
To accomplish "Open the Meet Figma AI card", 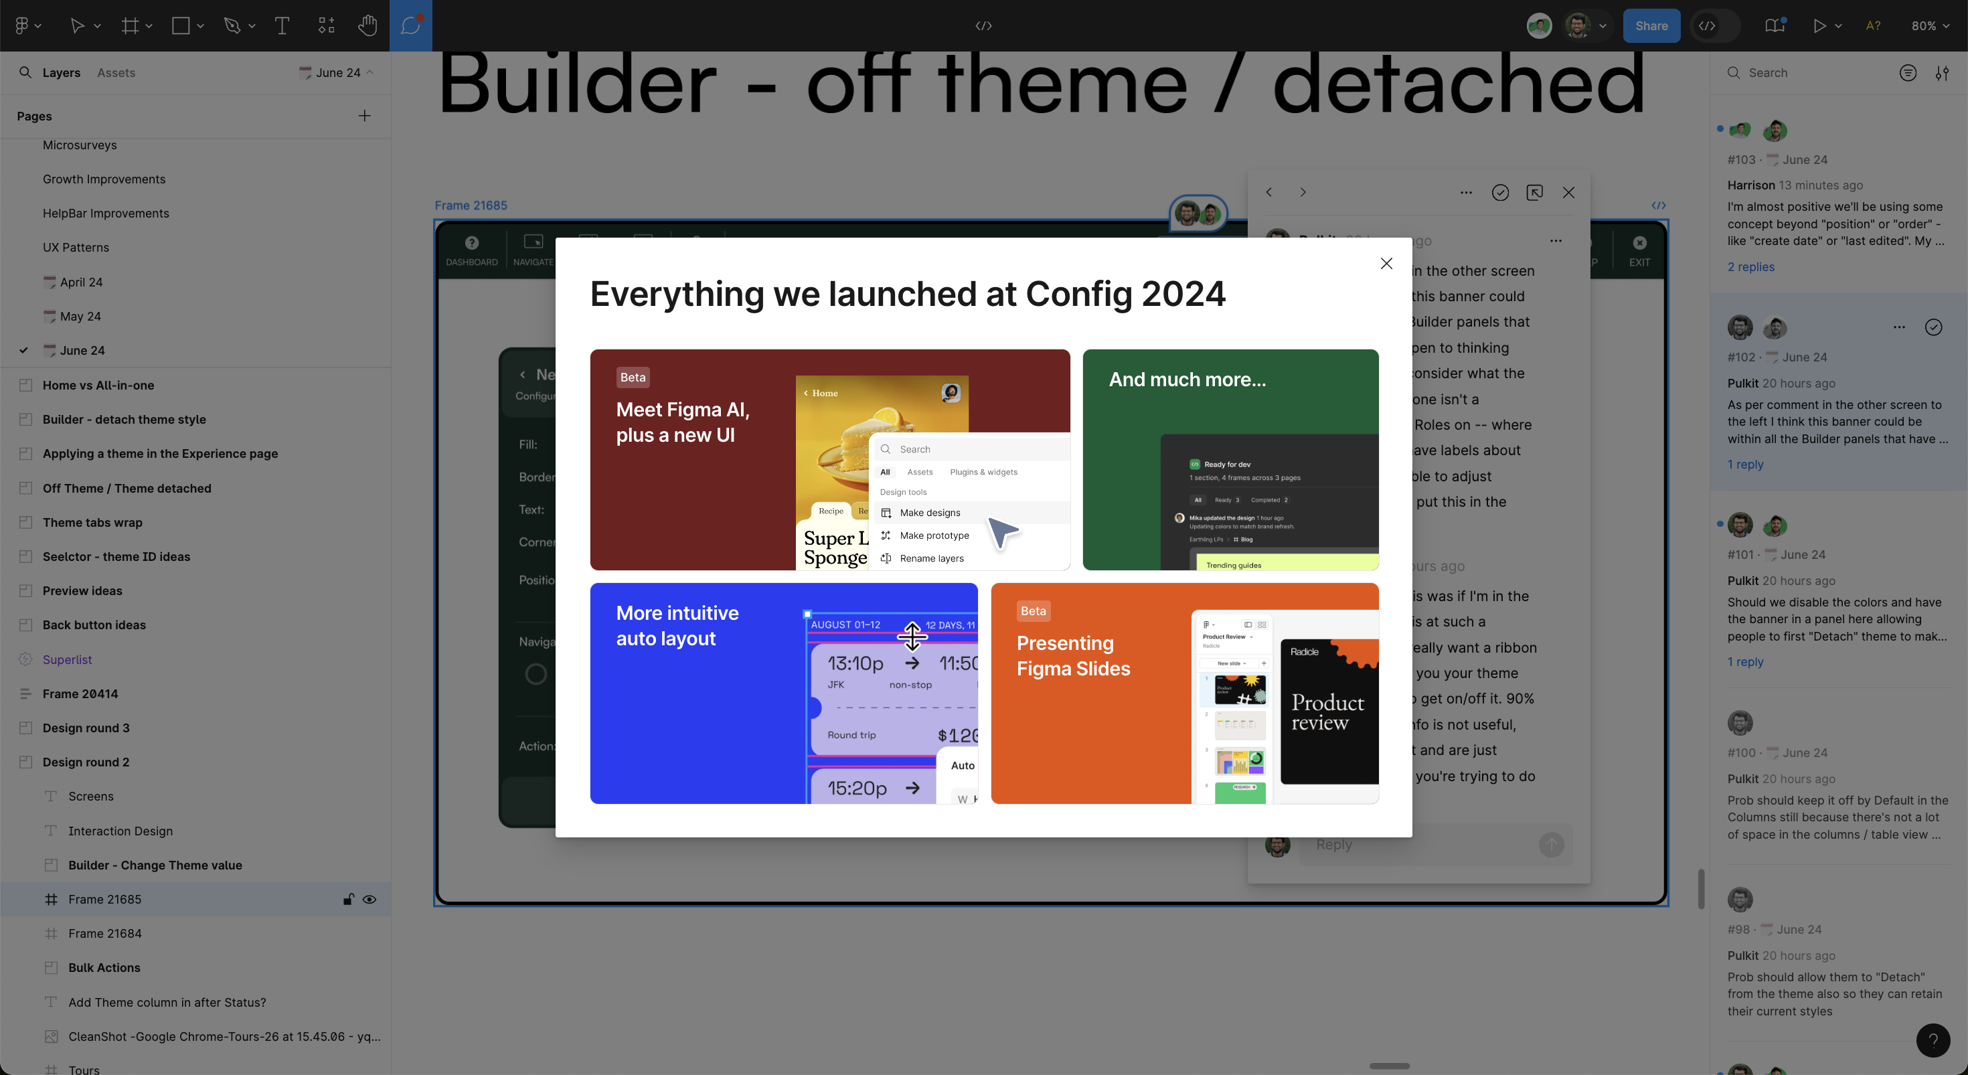I will 829,460.
